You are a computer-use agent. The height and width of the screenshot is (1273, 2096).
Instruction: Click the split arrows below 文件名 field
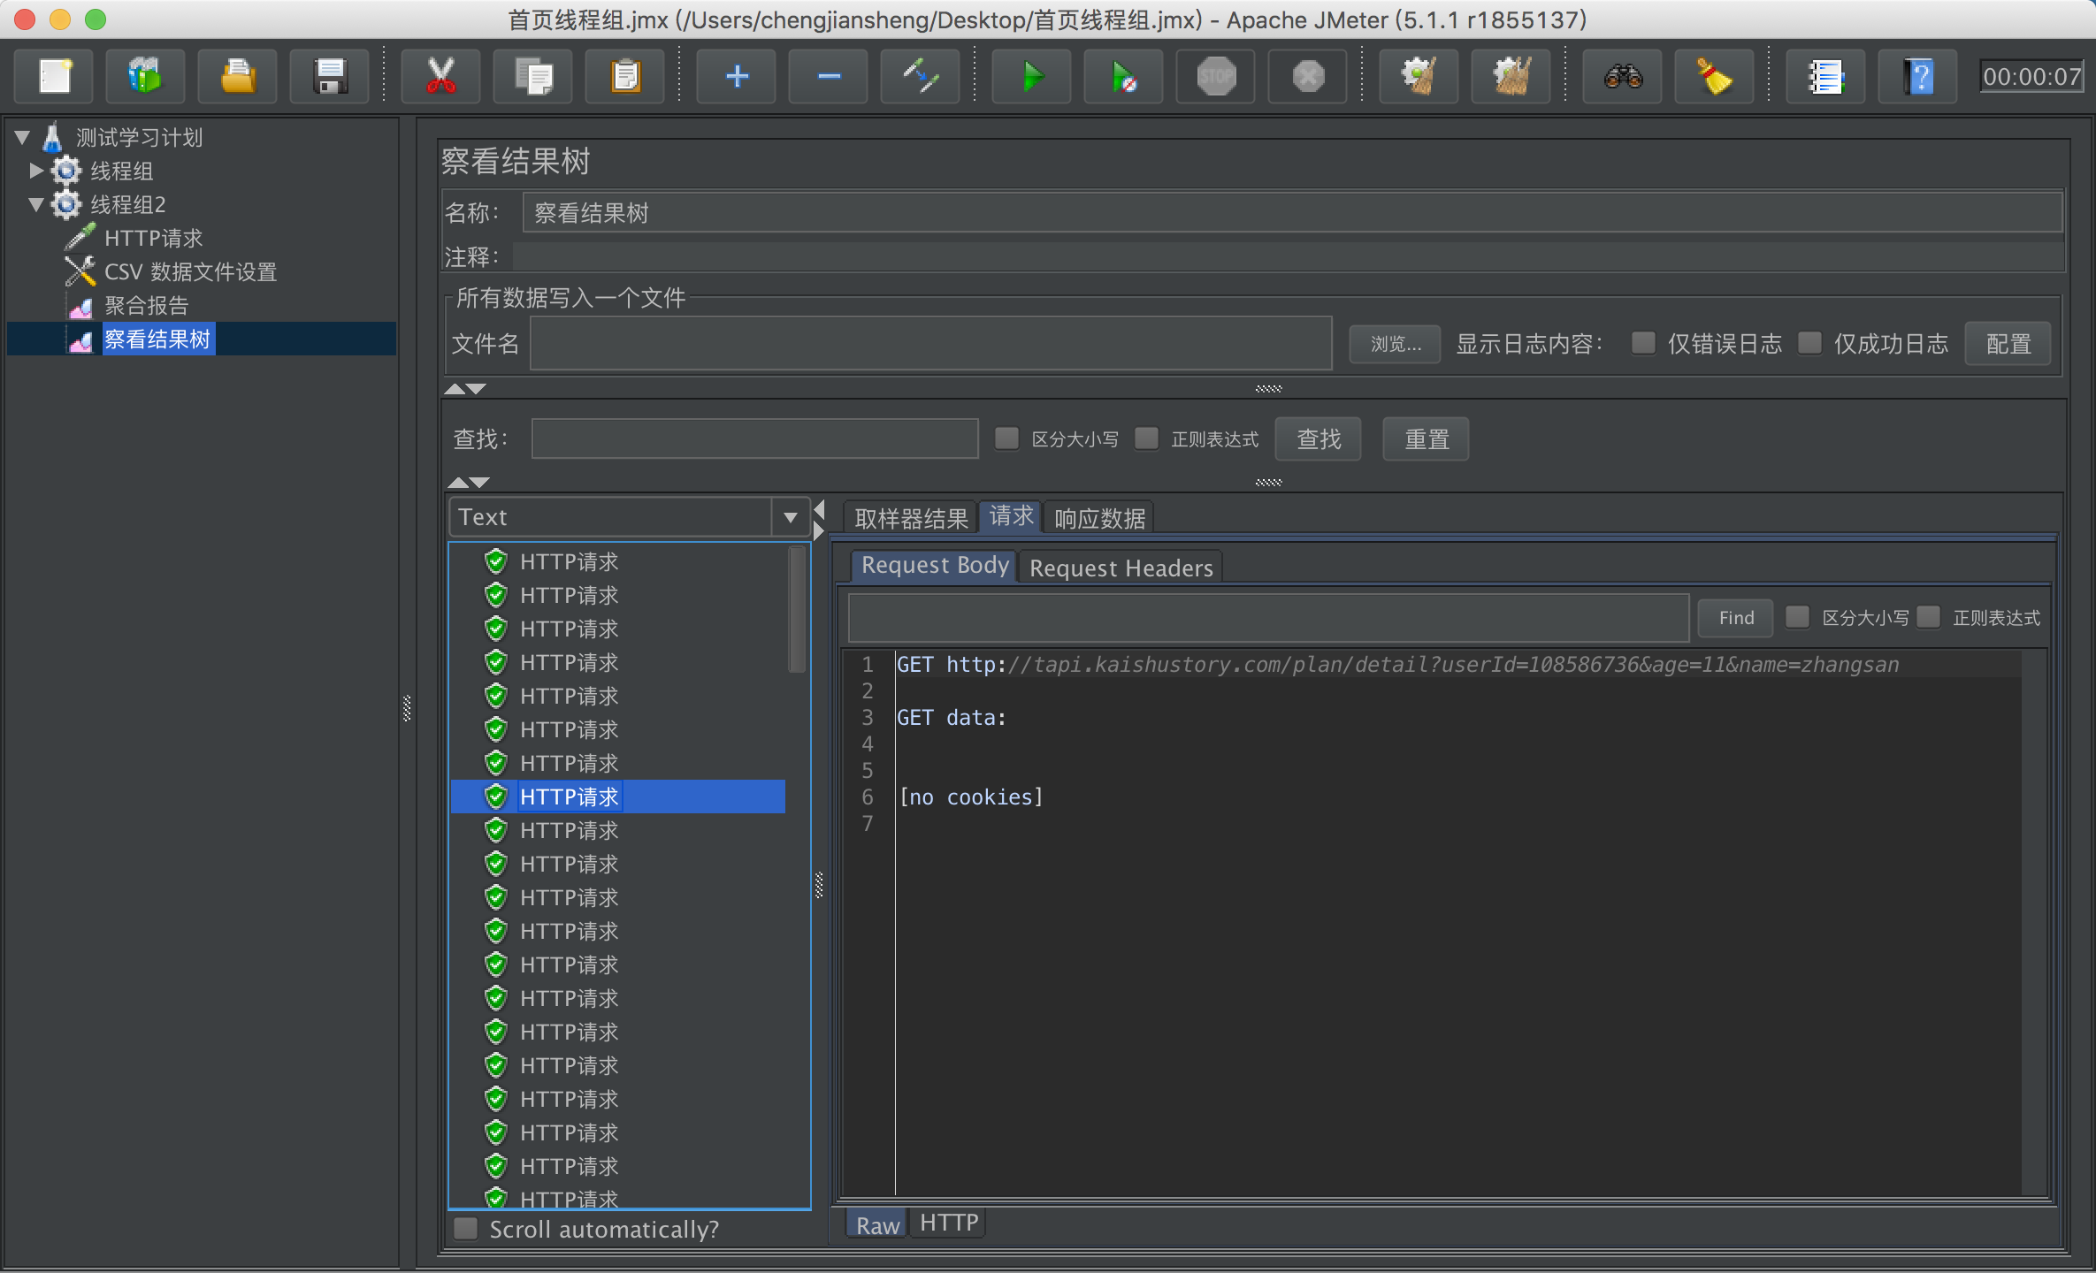465,389
